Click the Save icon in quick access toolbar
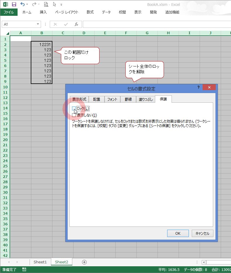The width and height of the screenshot is (231, 273). coord(14,4)
